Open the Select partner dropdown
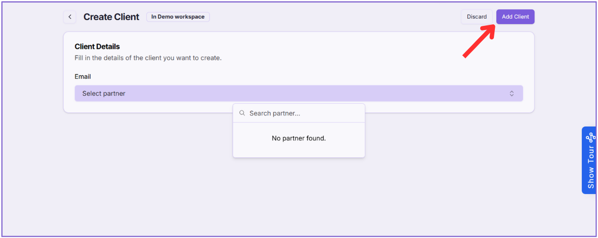 click(299, 93)
